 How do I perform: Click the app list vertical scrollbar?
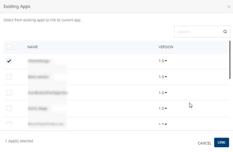coord(230,60)
